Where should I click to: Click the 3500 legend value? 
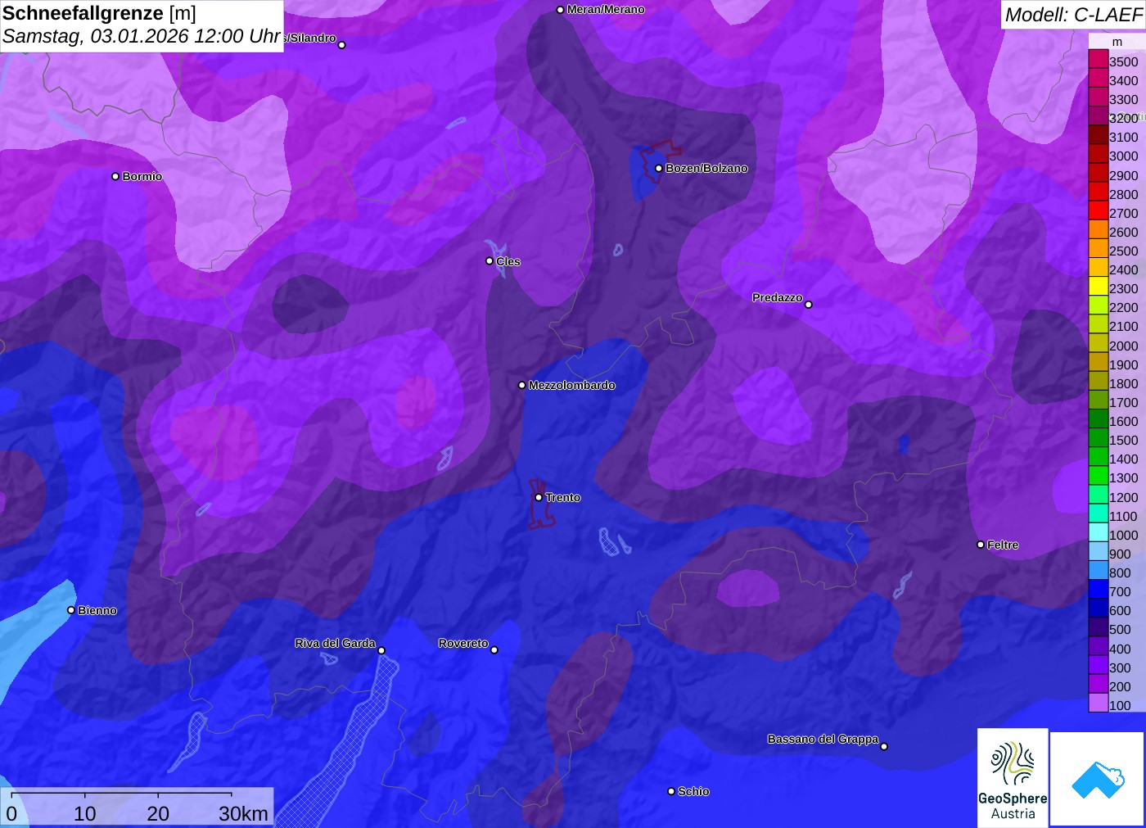[1123, 61]
